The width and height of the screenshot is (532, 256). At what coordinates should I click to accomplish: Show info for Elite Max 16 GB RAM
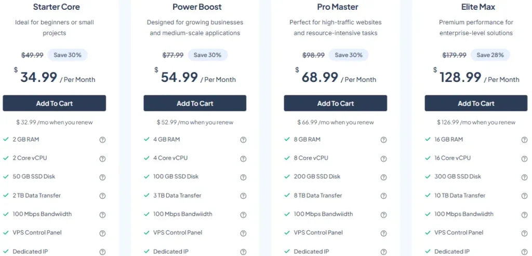click(x=524, y=140)
